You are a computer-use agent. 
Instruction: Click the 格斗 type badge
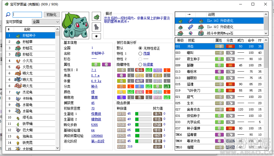[139, 70]
